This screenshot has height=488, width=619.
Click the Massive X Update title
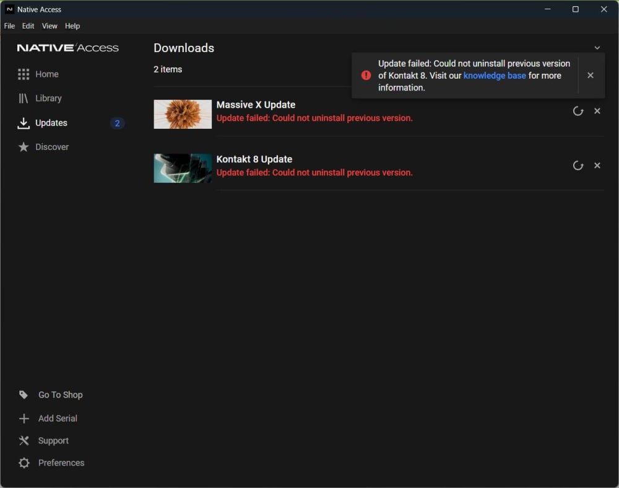(x=256, y=105)
